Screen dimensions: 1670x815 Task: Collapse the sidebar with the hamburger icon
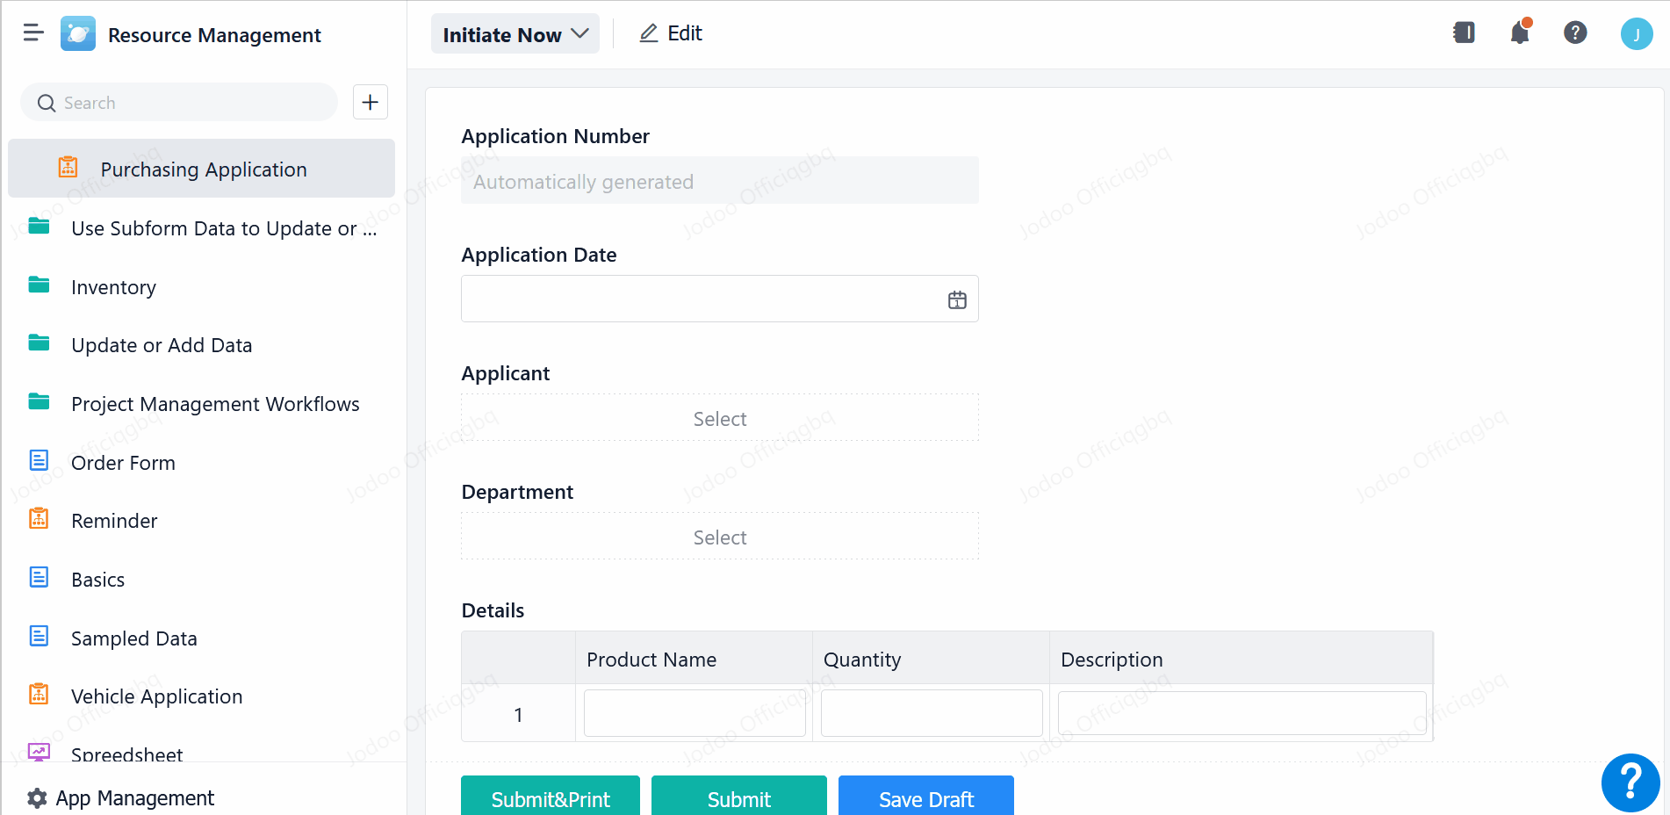(33, 33)
